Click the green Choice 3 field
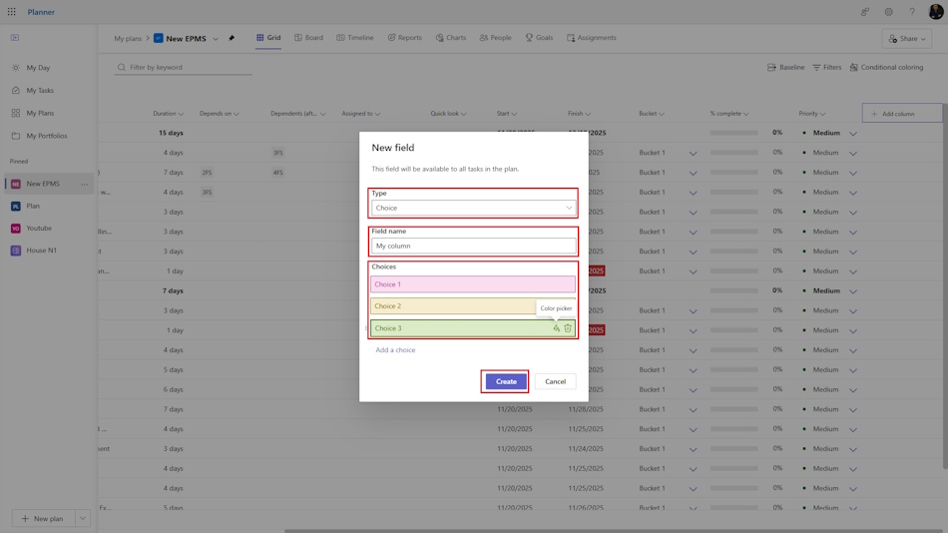This screenshot has height=533, width=948. coord(473,328)
